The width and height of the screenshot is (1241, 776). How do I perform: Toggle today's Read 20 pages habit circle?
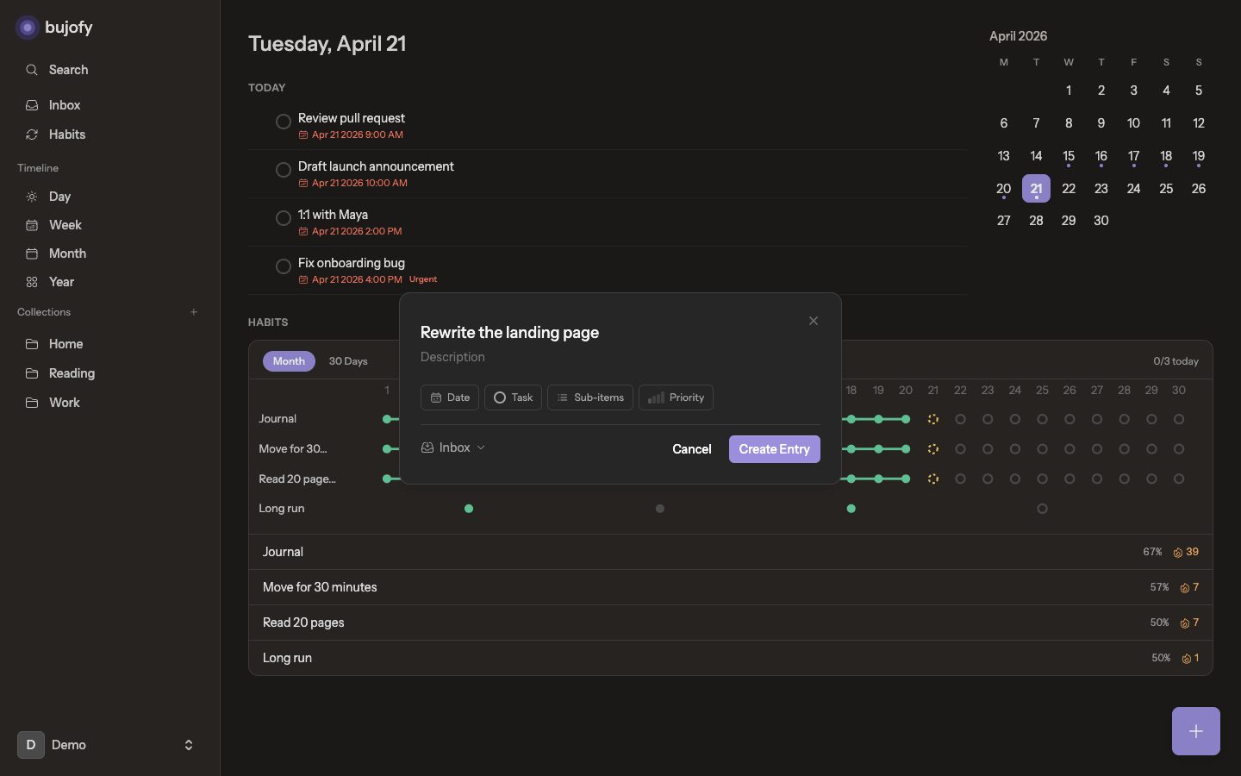(933, 479)
